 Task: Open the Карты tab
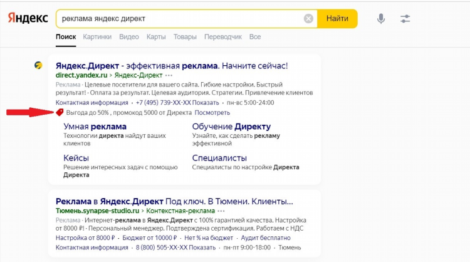156,37
